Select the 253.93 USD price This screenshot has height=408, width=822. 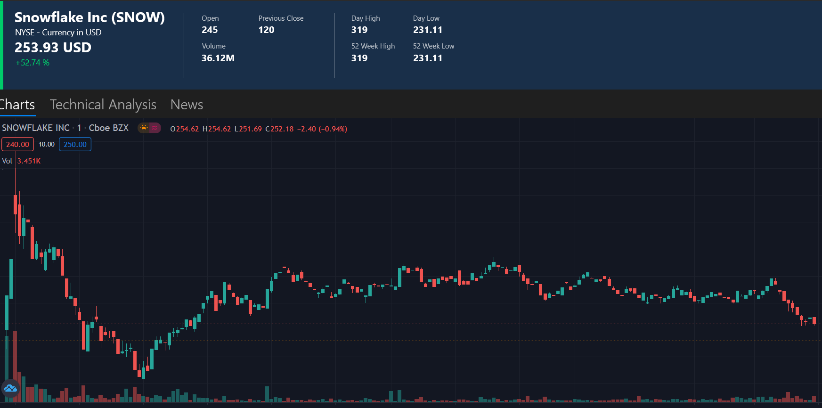pos(53,48)
